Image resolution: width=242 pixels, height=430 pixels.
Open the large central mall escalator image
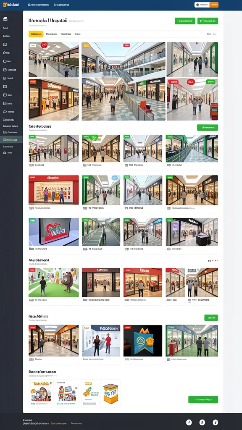point(124,81)
